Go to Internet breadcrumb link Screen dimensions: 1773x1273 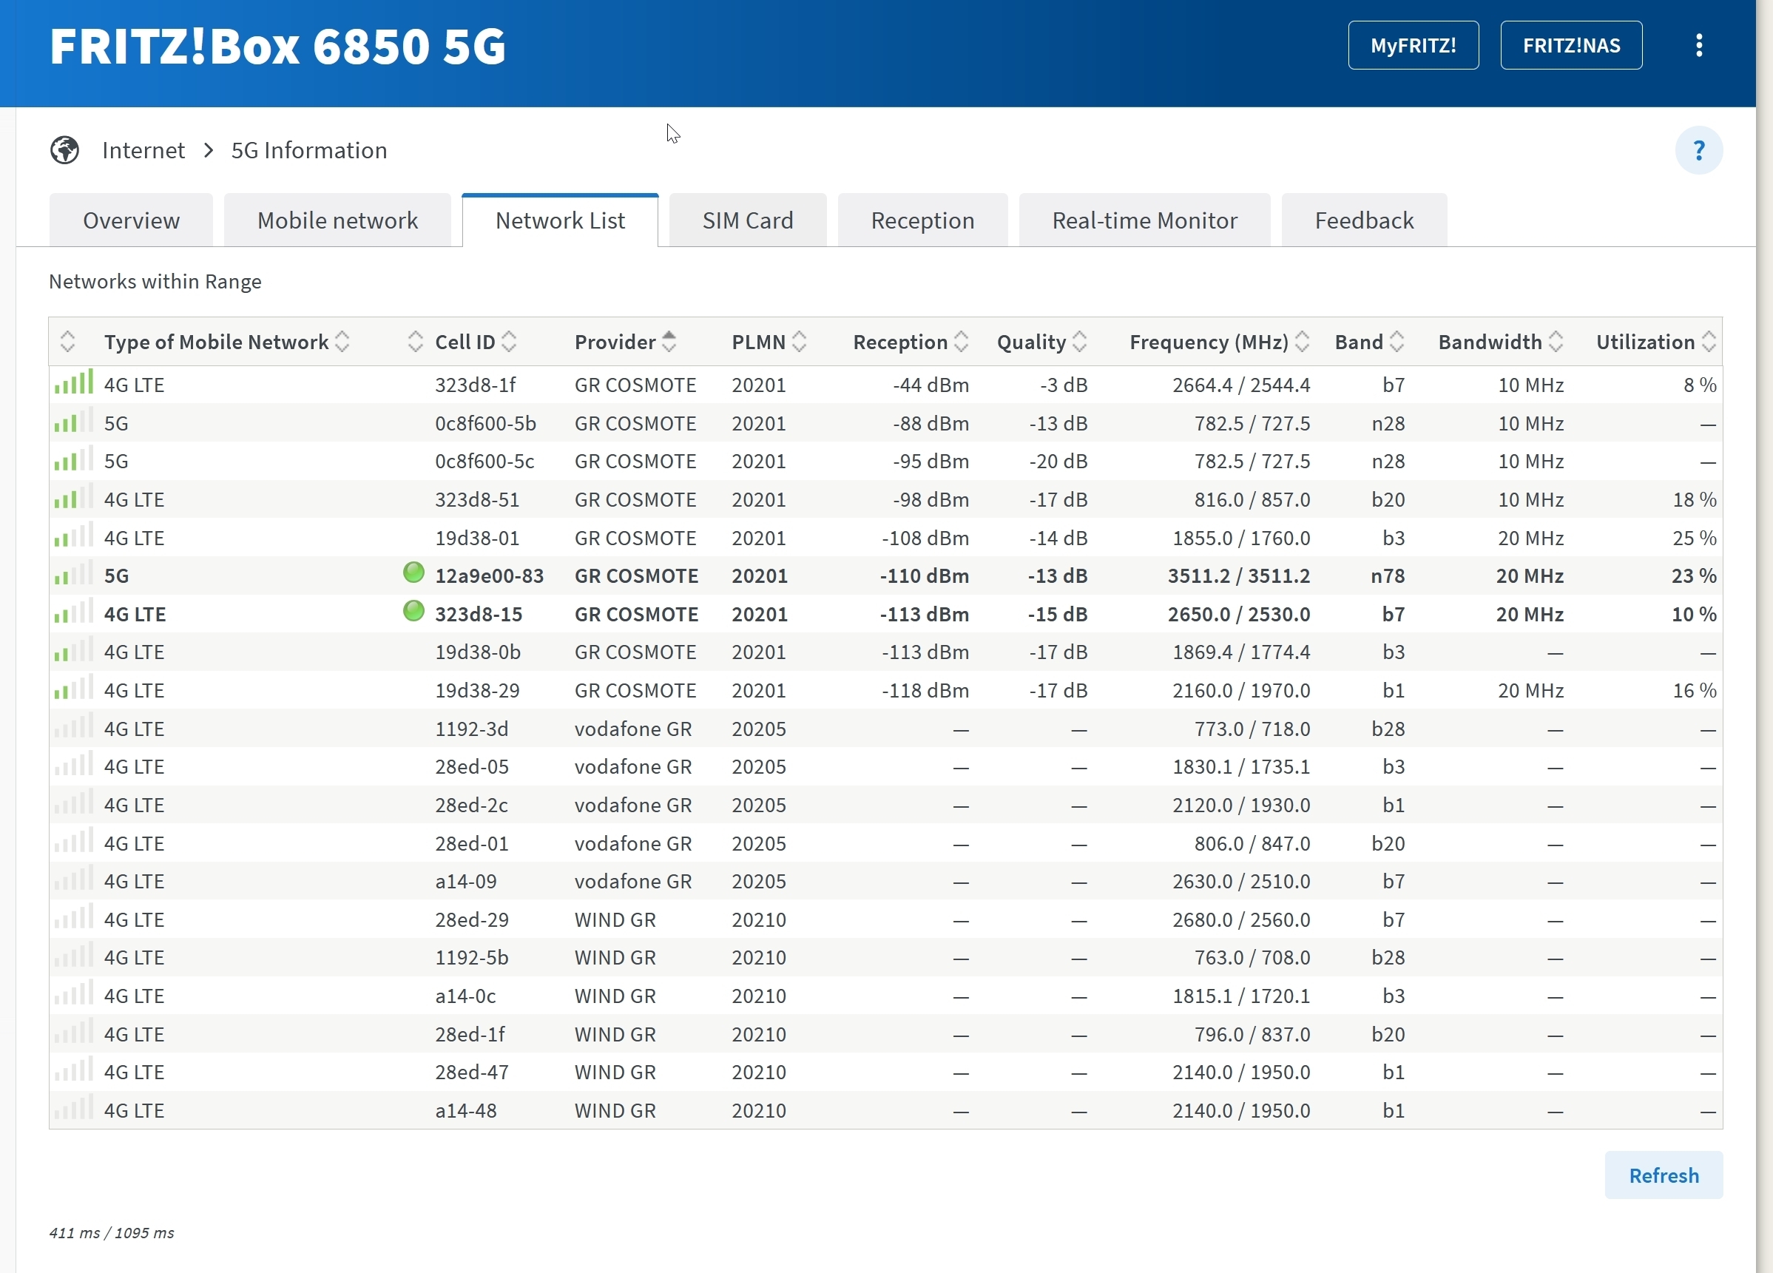143,150
